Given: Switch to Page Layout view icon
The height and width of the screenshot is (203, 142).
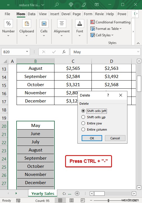Looking at the screenshot, I should pos(71,200).
